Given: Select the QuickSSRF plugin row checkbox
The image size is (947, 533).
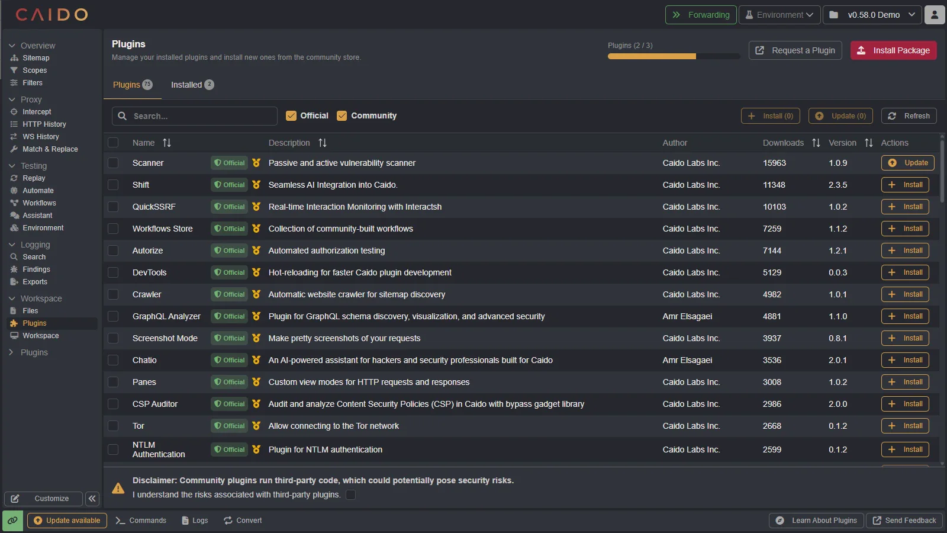Looking at the screenshot, I should pos(113,207).
